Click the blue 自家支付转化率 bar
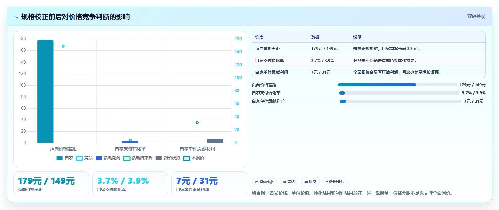The image size is (499, 210). tap(130, 142)
